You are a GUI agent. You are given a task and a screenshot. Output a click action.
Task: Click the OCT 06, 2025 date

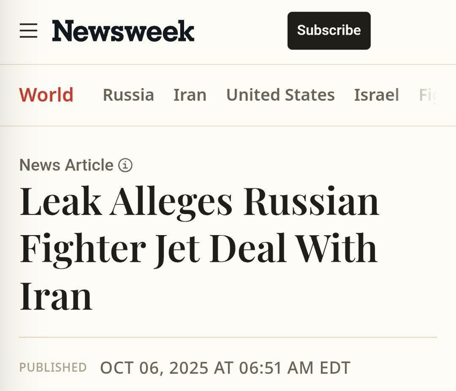154,368
